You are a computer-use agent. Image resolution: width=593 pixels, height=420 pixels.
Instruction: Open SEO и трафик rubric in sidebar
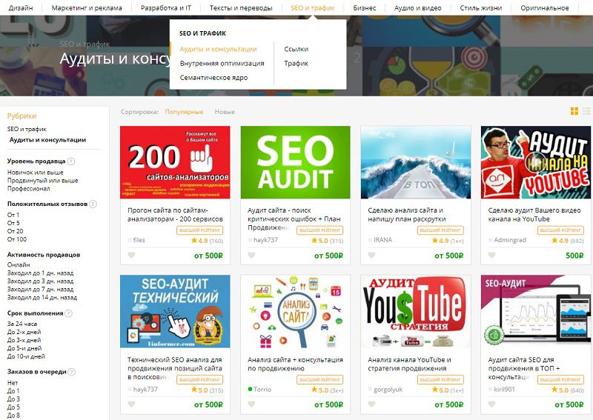click(x=27, y=130)
